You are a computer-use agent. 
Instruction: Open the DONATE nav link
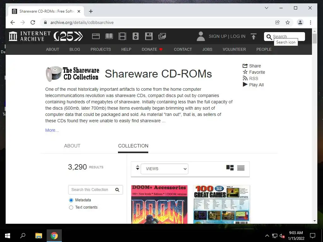(152, 49)
